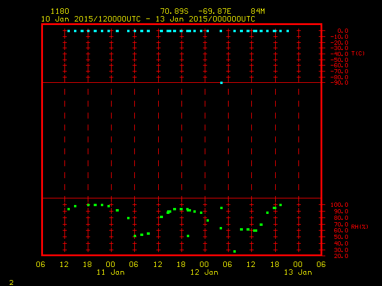Click the humidity tick label "30.0"
Viewport: 382px width, 286px height.
[x=341, y=250]
